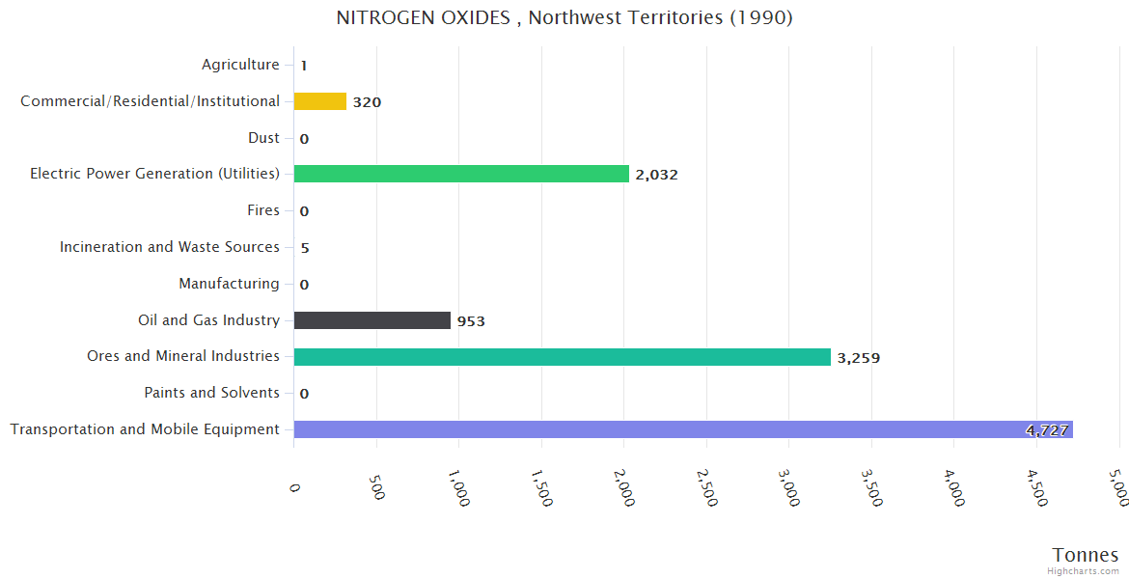Click the 953 value label

471,321
